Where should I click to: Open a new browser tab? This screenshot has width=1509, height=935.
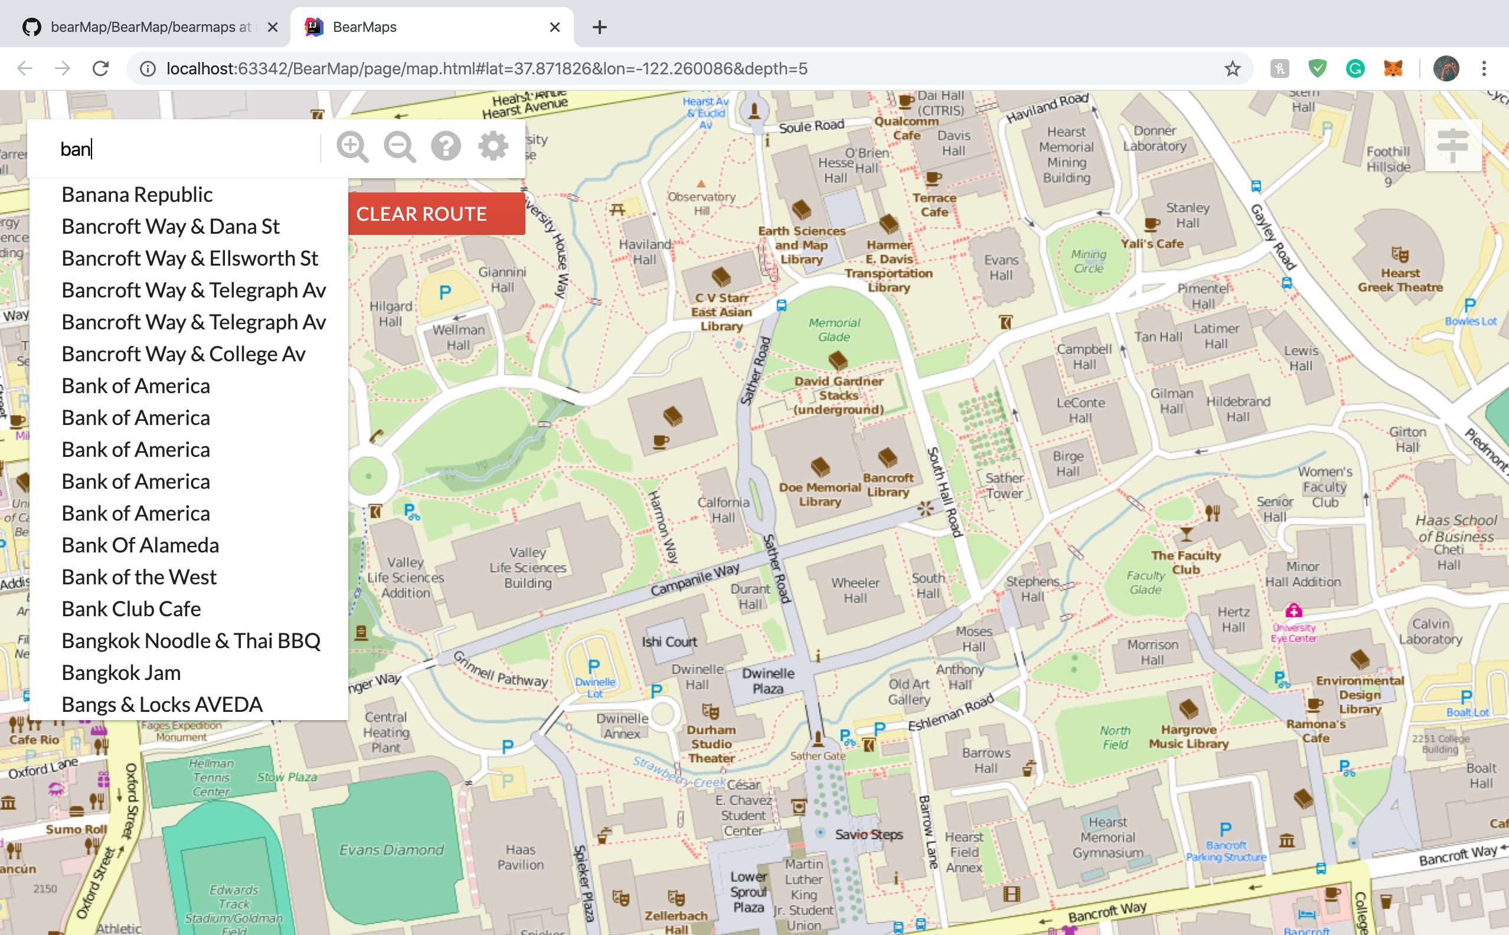[599, 27]
